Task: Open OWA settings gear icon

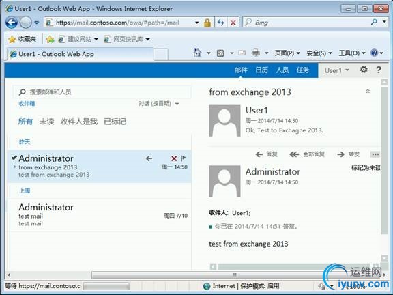Action: (364, 70)
